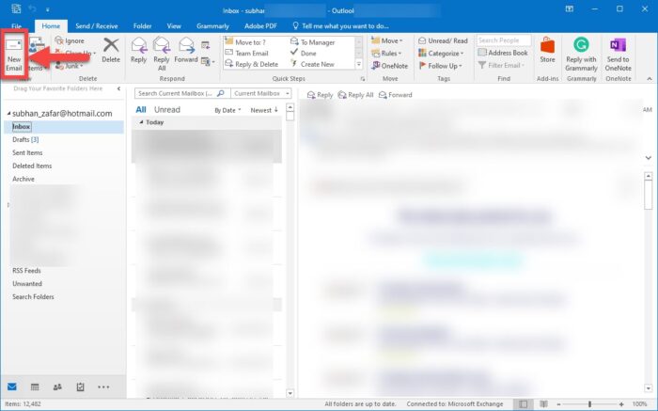Forward the message using the ribbon Forward button
Screen dimensions: 658x411
[186, 51]
